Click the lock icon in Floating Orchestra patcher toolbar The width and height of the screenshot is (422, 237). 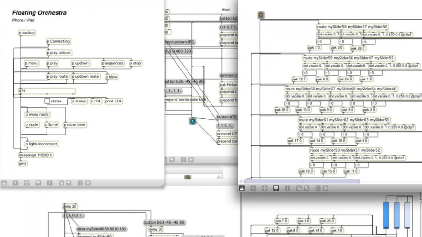tap(4, 182)
